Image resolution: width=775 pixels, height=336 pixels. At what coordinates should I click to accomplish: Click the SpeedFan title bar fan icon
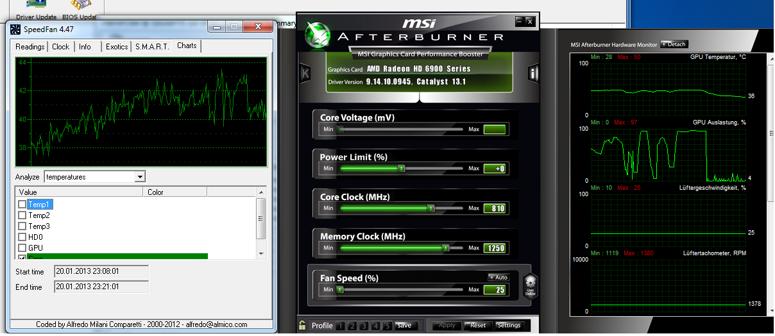pos(15,29)
